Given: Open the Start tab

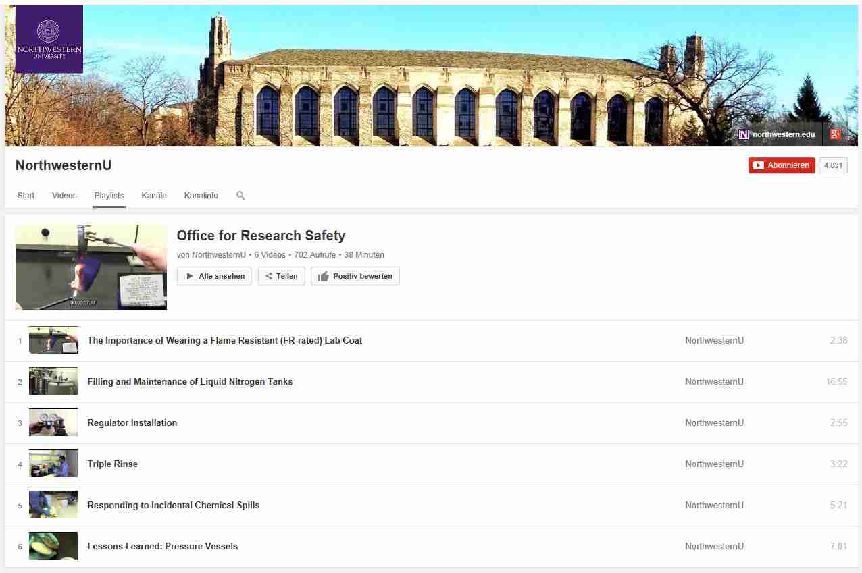Looking at the screenshot, I should pos(26,196).
